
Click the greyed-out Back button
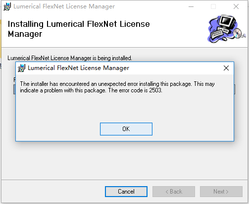click(x=174, y=192)
